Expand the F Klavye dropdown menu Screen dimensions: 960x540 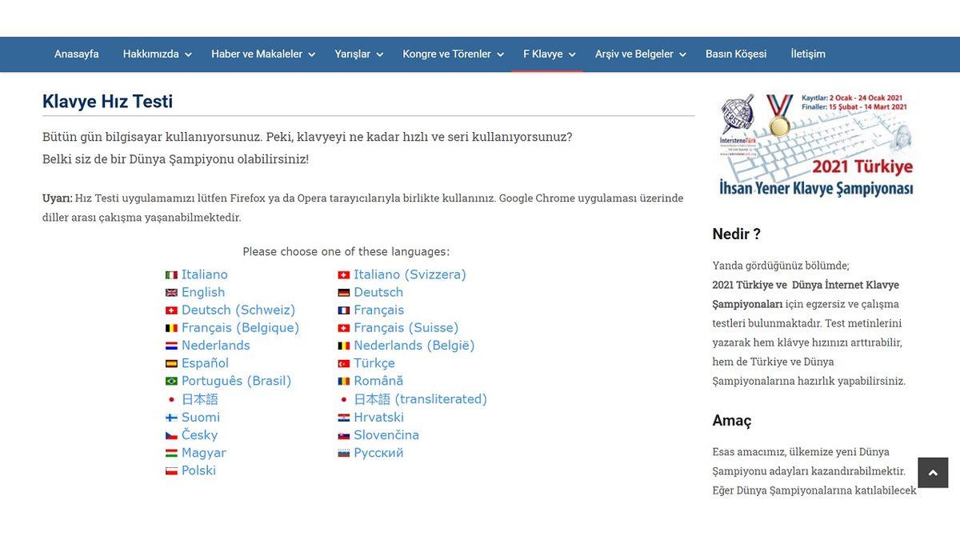click(x=547, y=54)
